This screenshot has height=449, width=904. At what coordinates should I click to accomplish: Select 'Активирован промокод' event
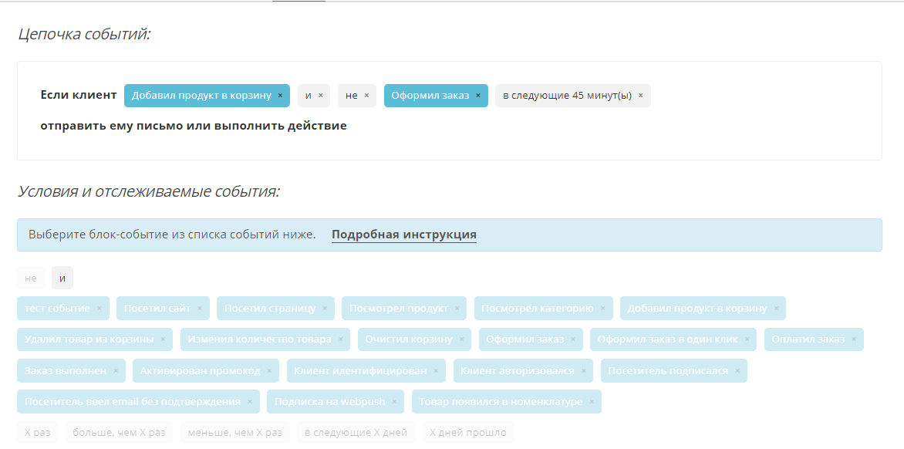point(200,370)
